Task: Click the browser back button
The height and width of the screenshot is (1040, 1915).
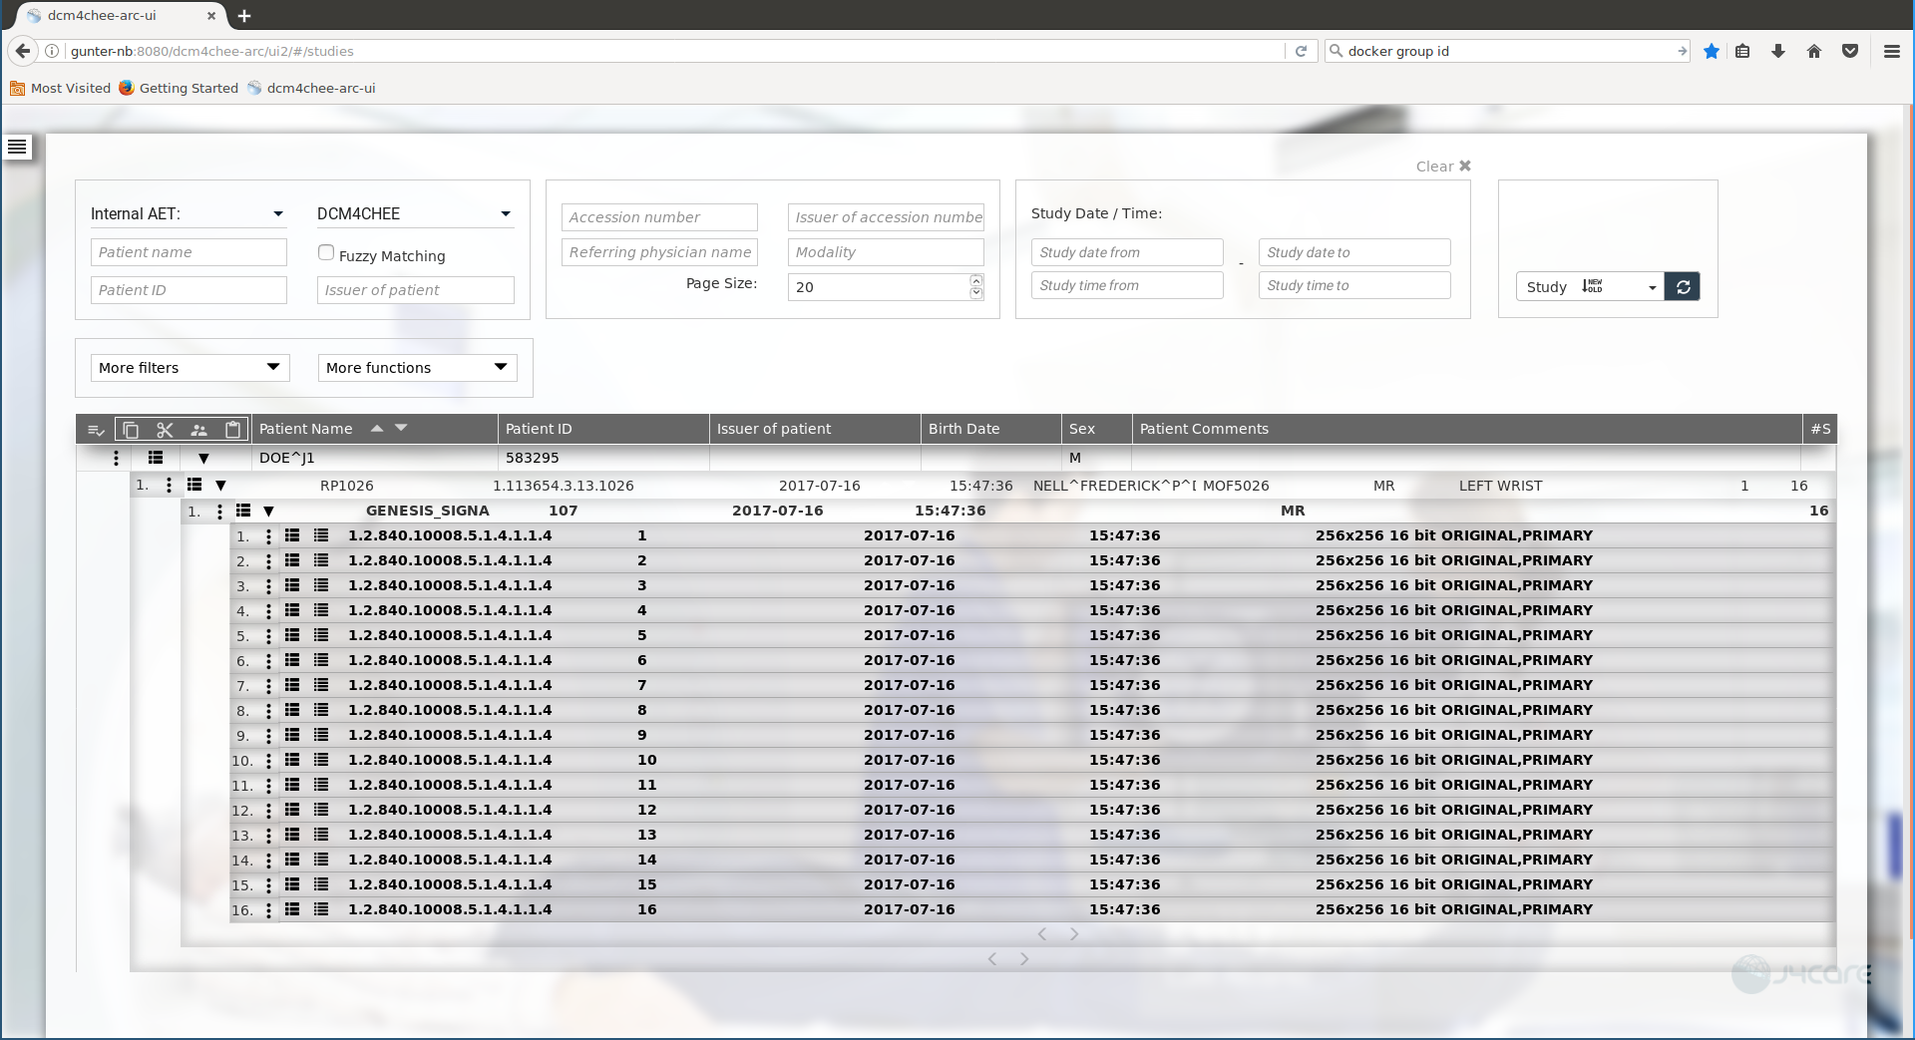Action: tap(22, 51)
